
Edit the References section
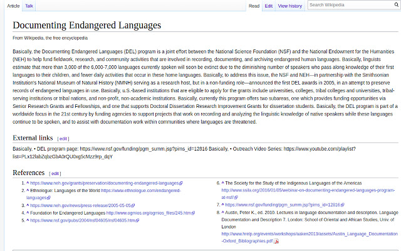pos(55,173)
